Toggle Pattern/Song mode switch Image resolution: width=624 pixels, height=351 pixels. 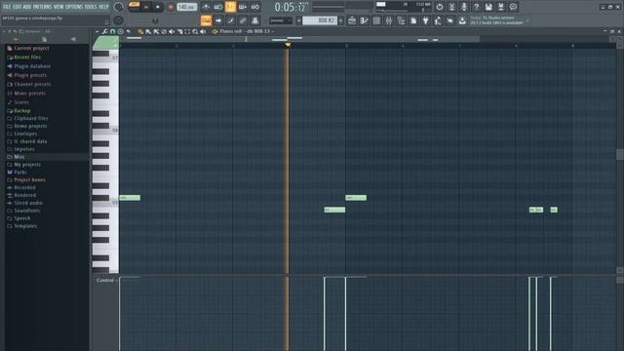click(x=135, y=7)
